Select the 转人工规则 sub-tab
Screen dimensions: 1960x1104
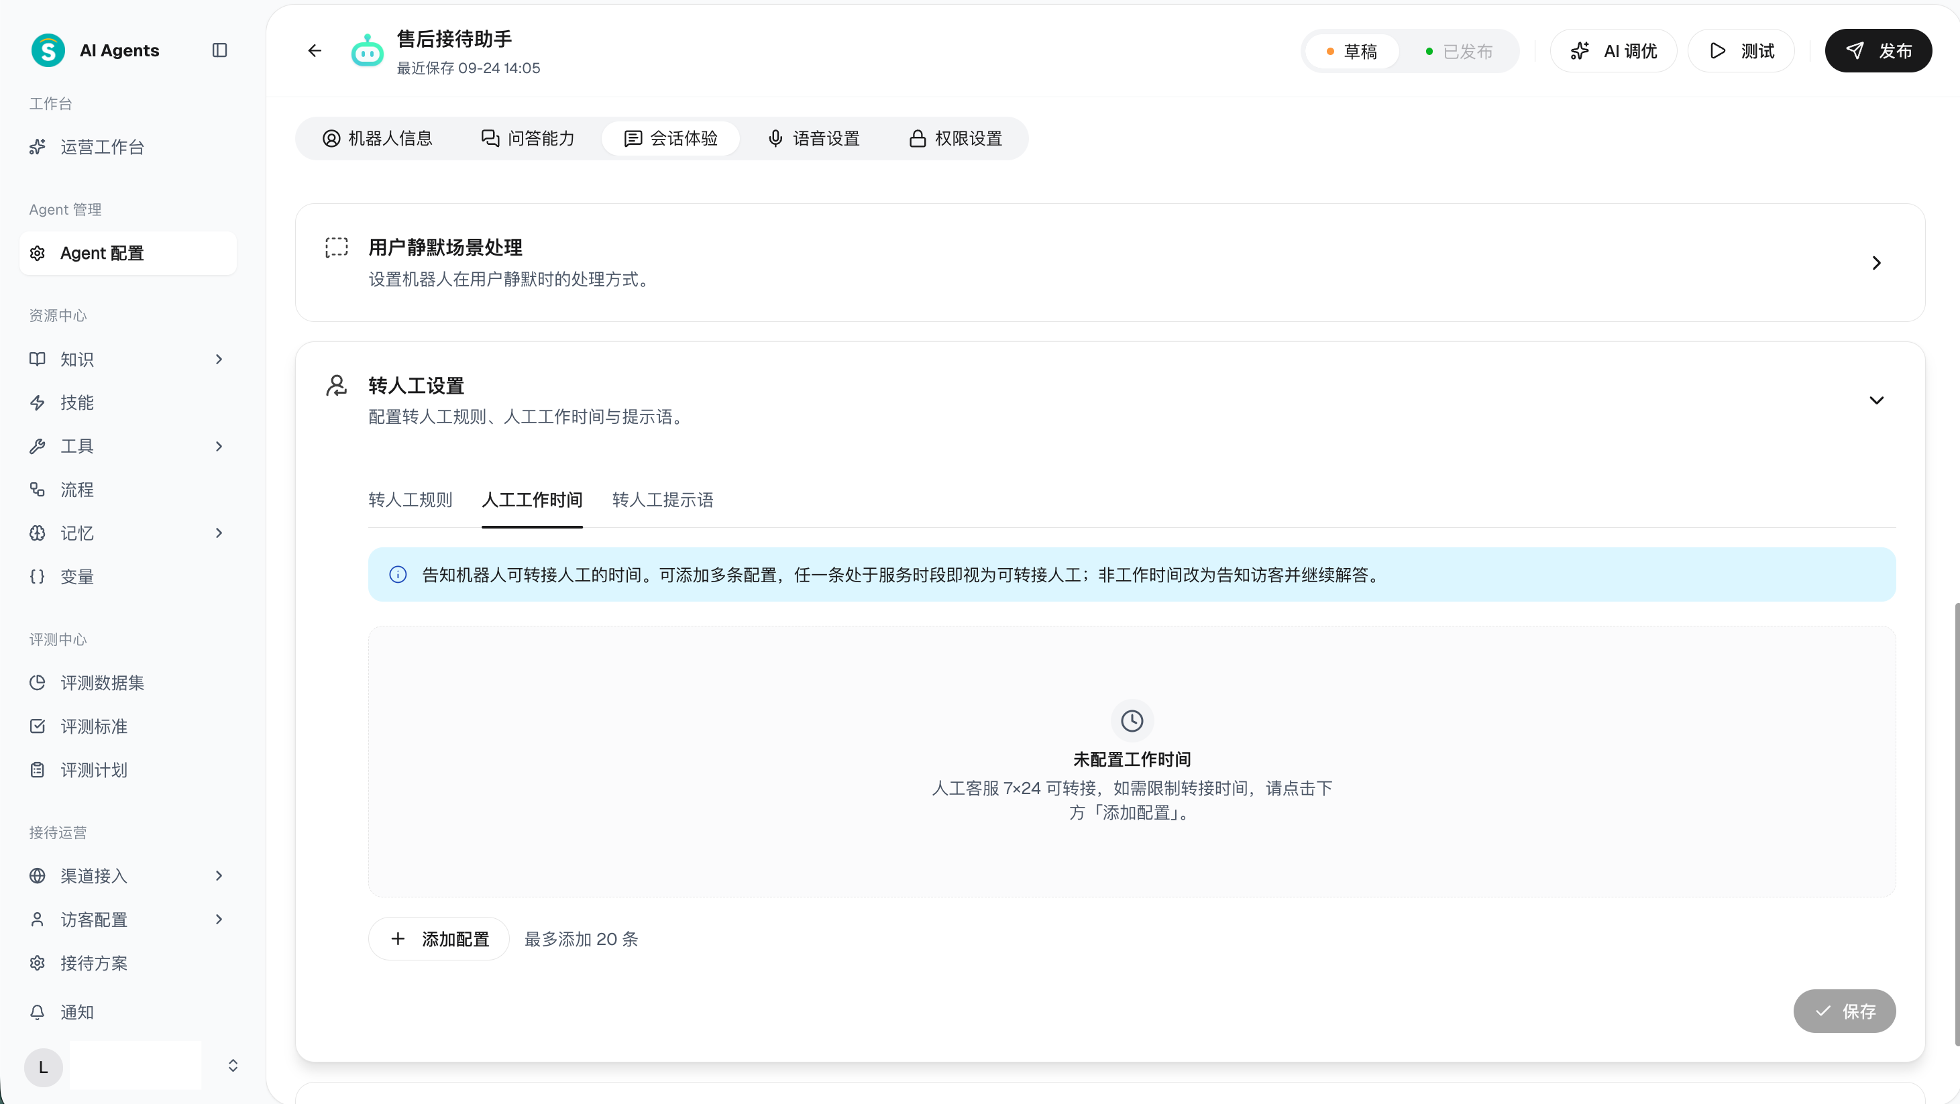[410, 500]
